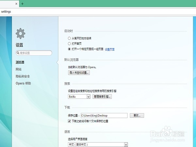Click download path field C:\Users\king\Desktop
Image resolution: width=196 pixels, height=147 pixels.
pyautogui.click(x=104, y=116)
